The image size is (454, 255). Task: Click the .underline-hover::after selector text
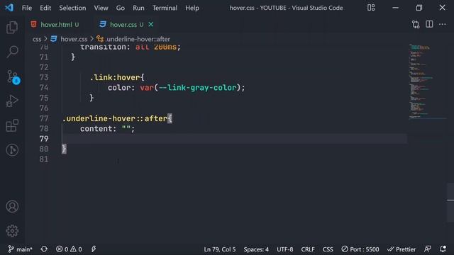click(115, 118)
